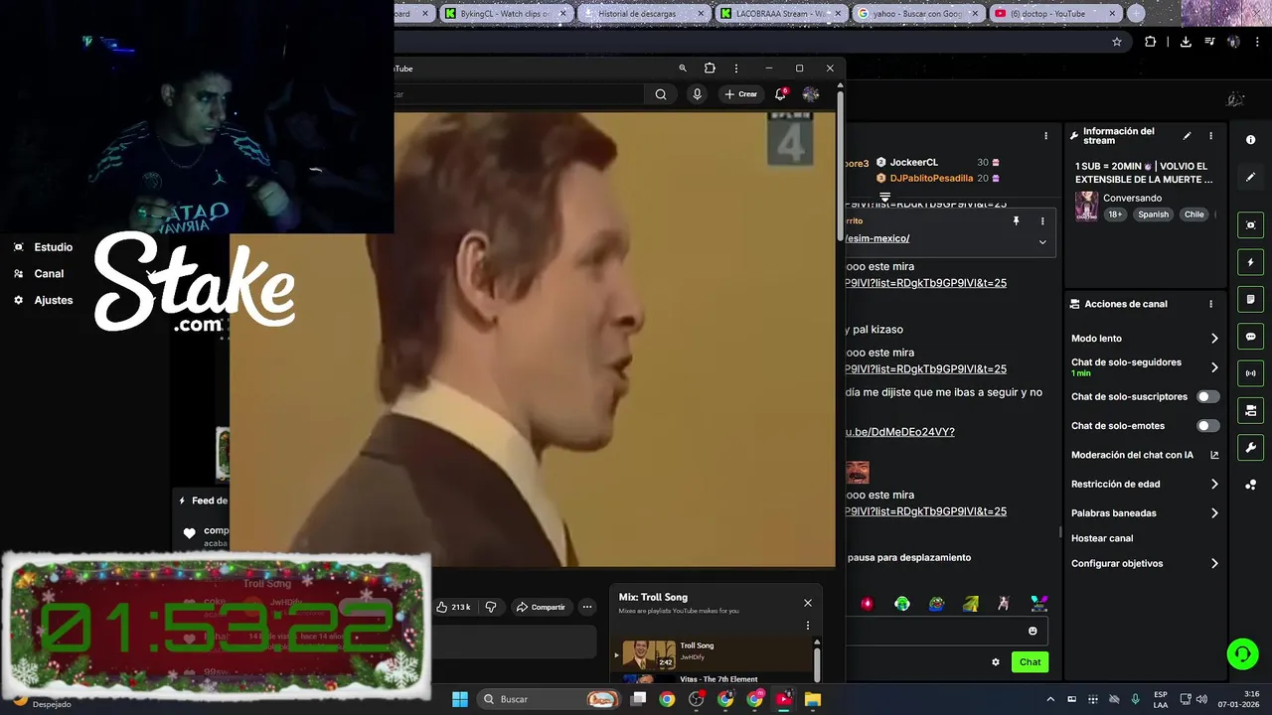This screenshot has width=1272, height=715.
Task: Click the YouTube search input box
Action: tap(519, 94)
